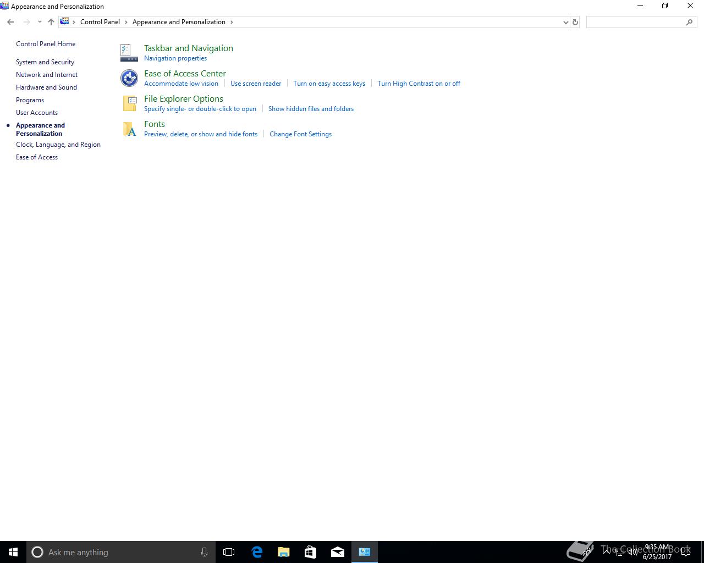The height and width of the screenshot is (563, 704).
Task: Refresh the Control Panel view
Action: tap(575, 22)
